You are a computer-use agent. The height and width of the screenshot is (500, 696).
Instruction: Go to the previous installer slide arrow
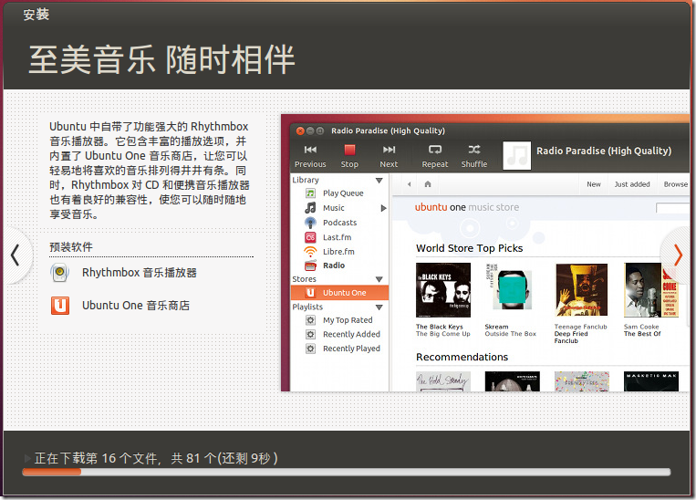coord(16,255)
